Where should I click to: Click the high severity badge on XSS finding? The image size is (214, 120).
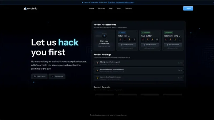97,70
